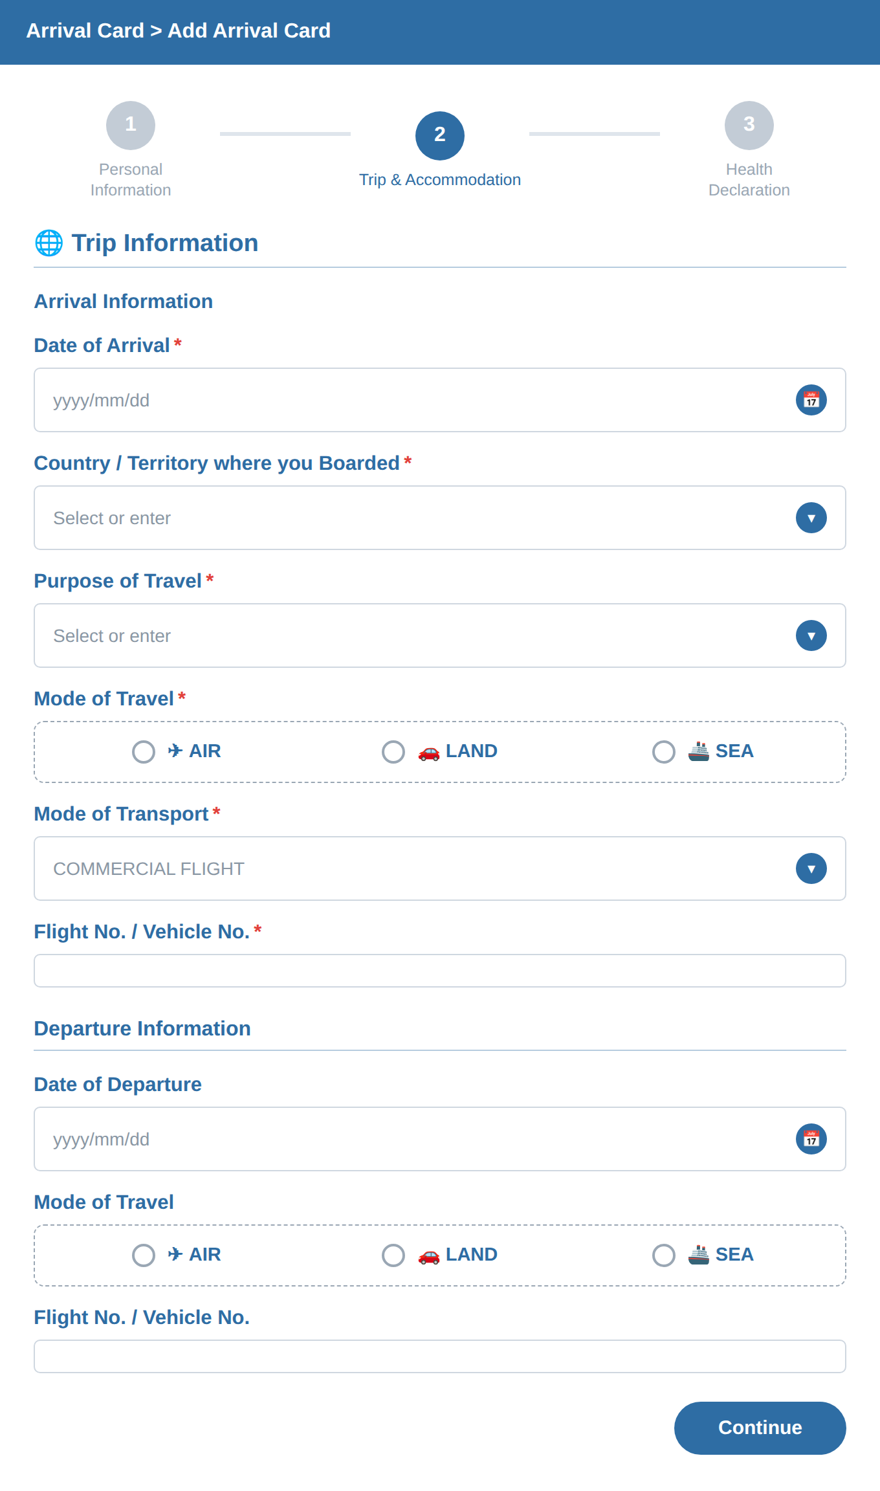Click step 3 Health Declaration circle

(749, 125)
